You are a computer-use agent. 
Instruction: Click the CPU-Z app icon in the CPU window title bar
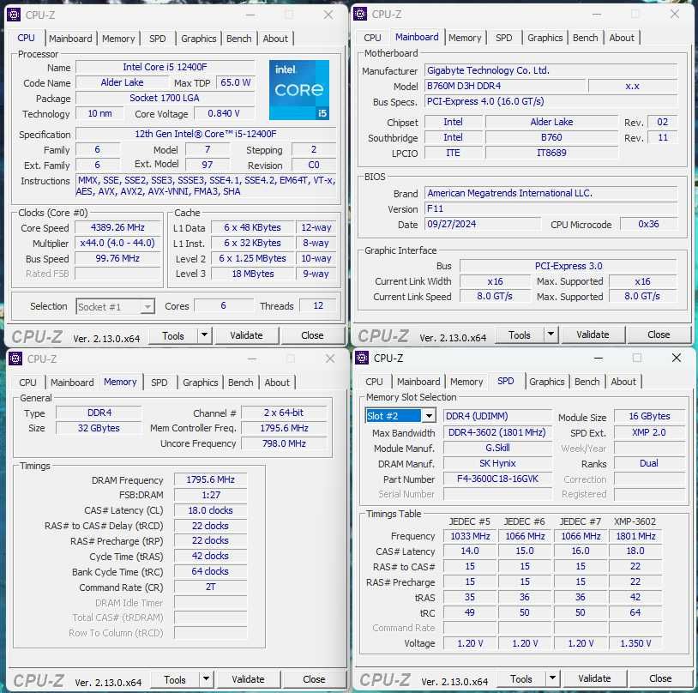(x=14, y=15)
